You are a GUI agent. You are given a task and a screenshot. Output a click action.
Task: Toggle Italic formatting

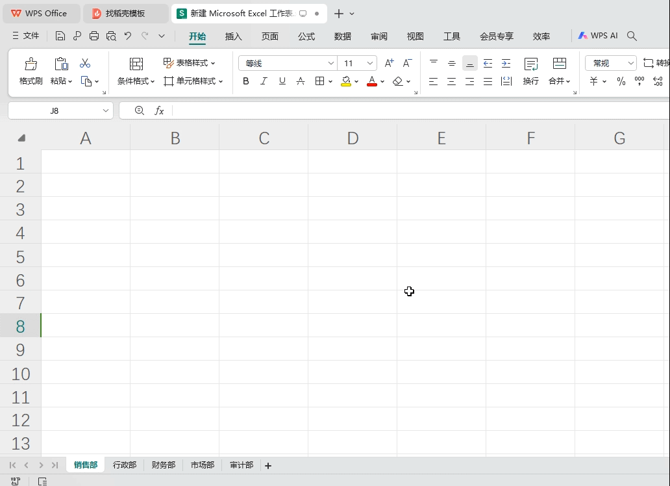tap(264, 81)
